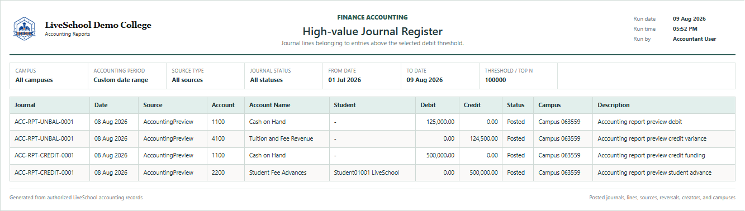The image size is (745, 211).
Task: Click description Accounting report preview credit funding
Action: tap(651, 156)
